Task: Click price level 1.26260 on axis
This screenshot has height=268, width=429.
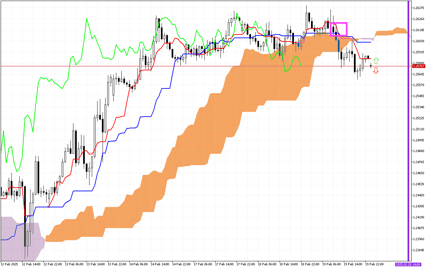Action: coord(419,19)
